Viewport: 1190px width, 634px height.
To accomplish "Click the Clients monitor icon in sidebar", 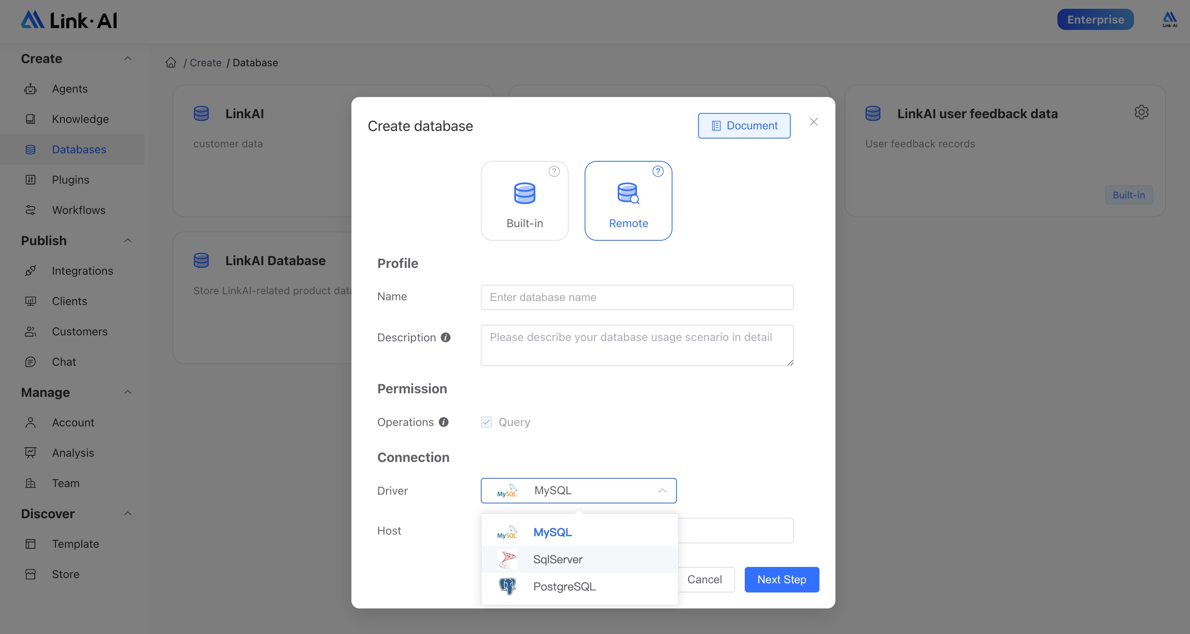I will pyautogui.click(x=30, y=301).
